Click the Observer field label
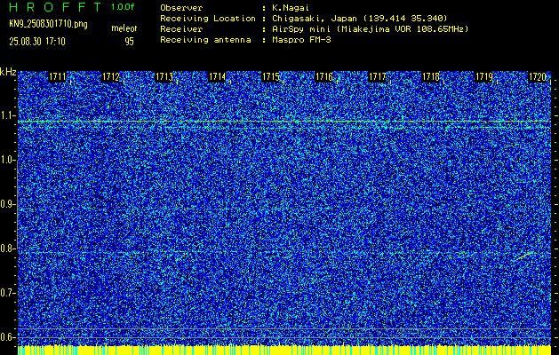Image resolution: width=559 pixels, height=355 pixels. point(181,8)
